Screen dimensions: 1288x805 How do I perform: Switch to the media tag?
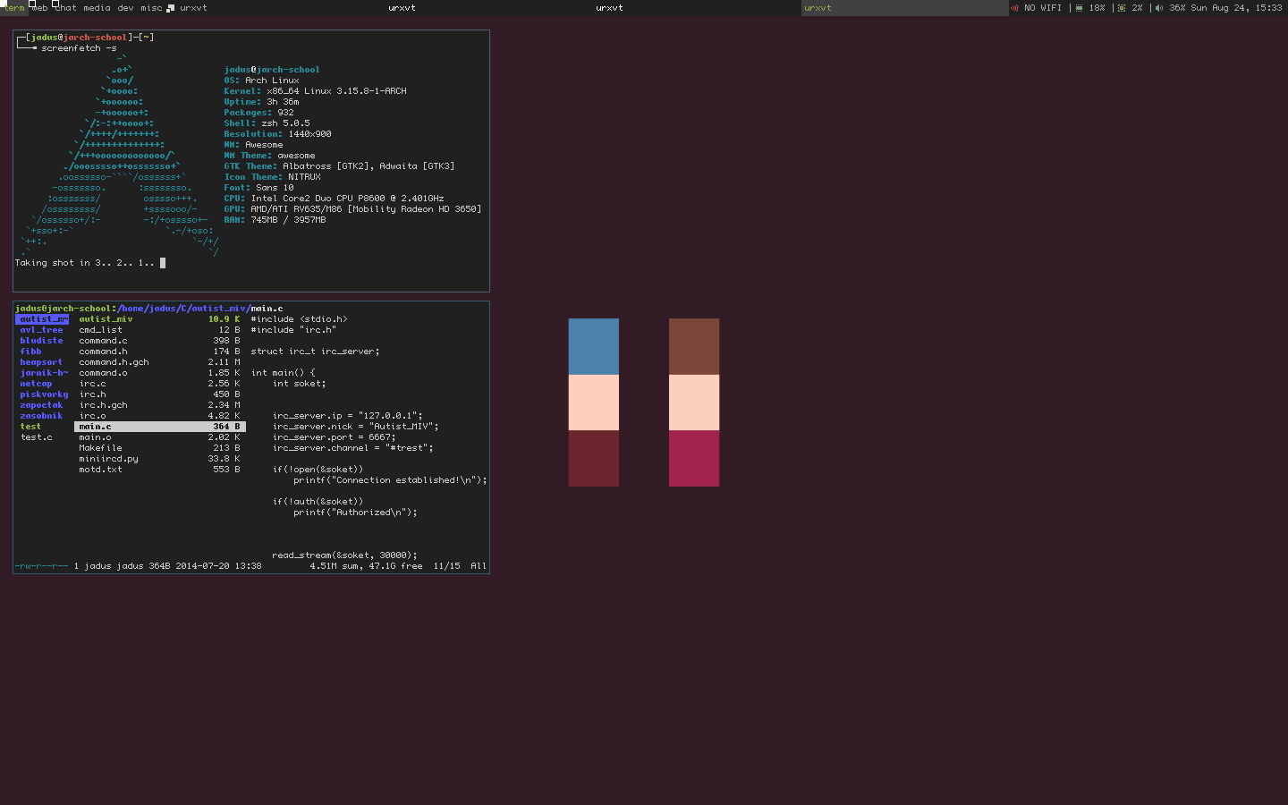(97, 8)
